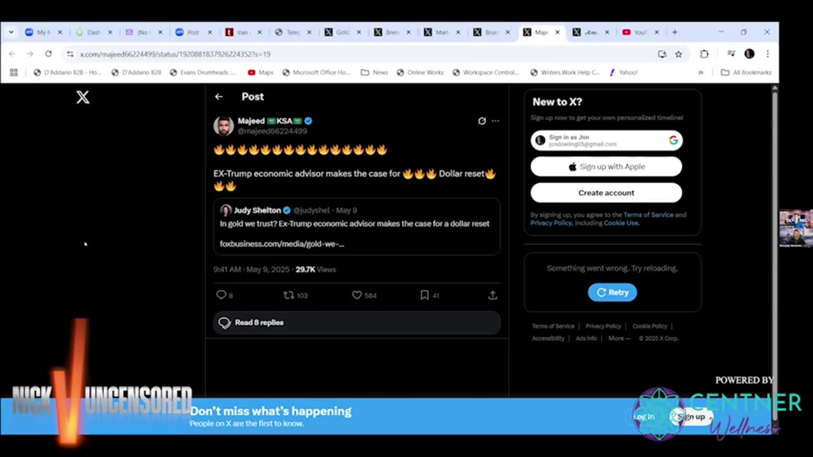
Task: Open the News bookmark folder
Action: coord(374,72)
